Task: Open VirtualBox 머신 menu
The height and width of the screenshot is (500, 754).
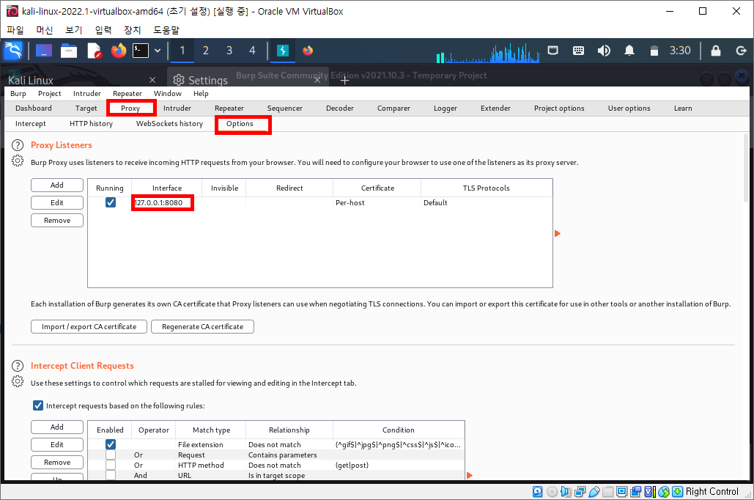Action: (x=44, y=30)
